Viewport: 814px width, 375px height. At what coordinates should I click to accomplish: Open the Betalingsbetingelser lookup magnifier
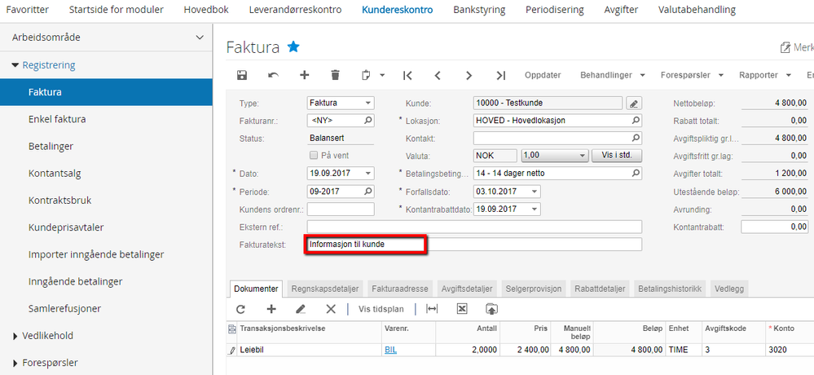(636, 173)
